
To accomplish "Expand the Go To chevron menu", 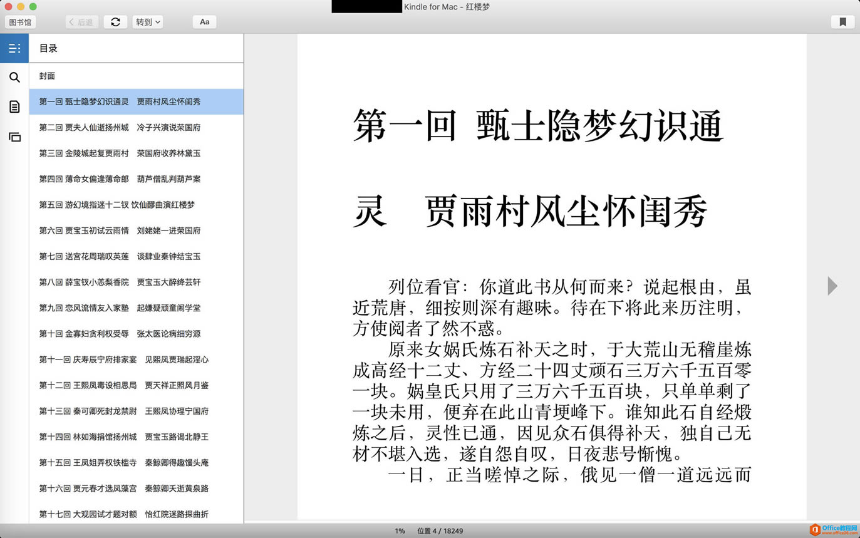I will click(158, 21).
